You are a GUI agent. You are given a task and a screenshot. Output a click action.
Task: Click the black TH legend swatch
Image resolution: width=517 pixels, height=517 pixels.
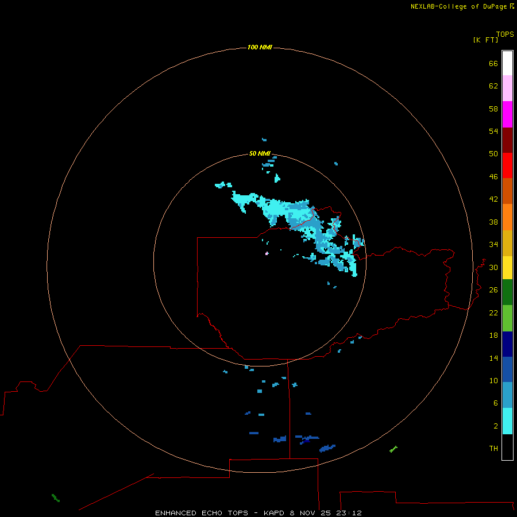pos(507,447)
